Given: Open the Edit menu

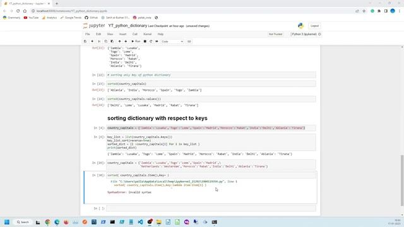Looking at the screenshot, I should click(98, 34).
